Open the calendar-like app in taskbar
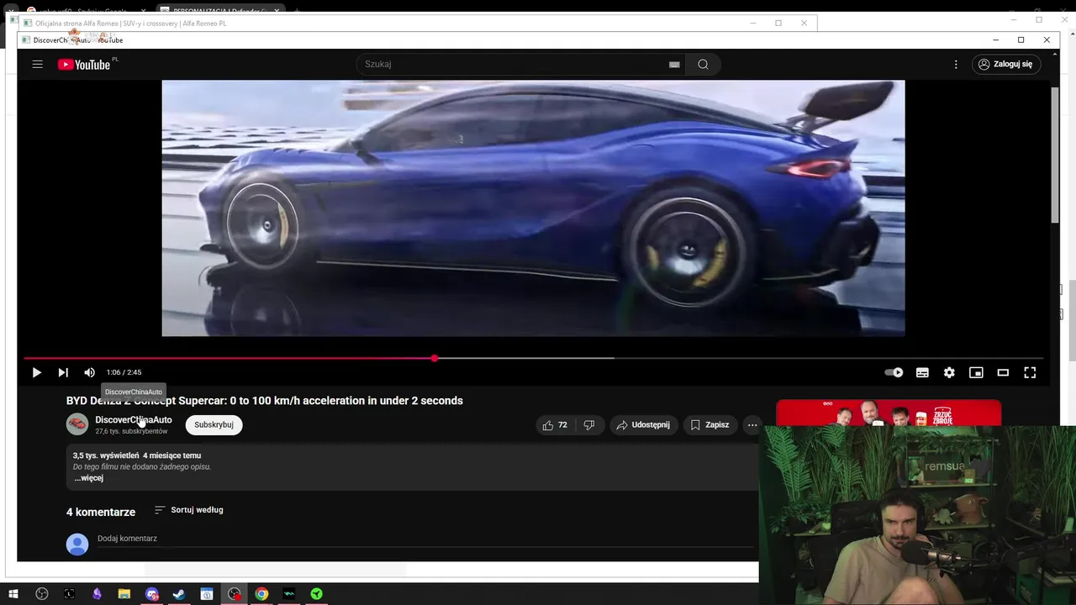The width and height of the screenshot is (1076, 605). click(207, 594)
